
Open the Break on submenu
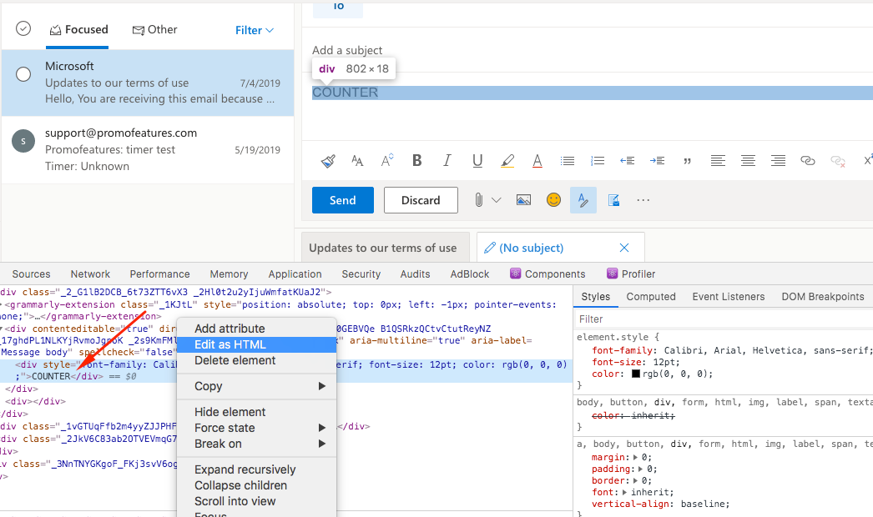click(257, 444)
